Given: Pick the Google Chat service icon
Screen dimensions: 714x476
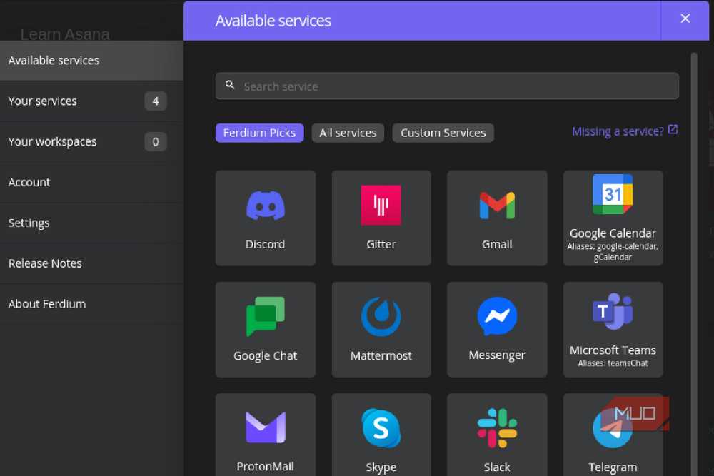Looking at the screenshot, I should point(266,317).
